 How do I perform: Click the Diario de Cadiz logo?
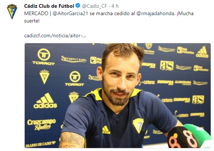point(41,144)
